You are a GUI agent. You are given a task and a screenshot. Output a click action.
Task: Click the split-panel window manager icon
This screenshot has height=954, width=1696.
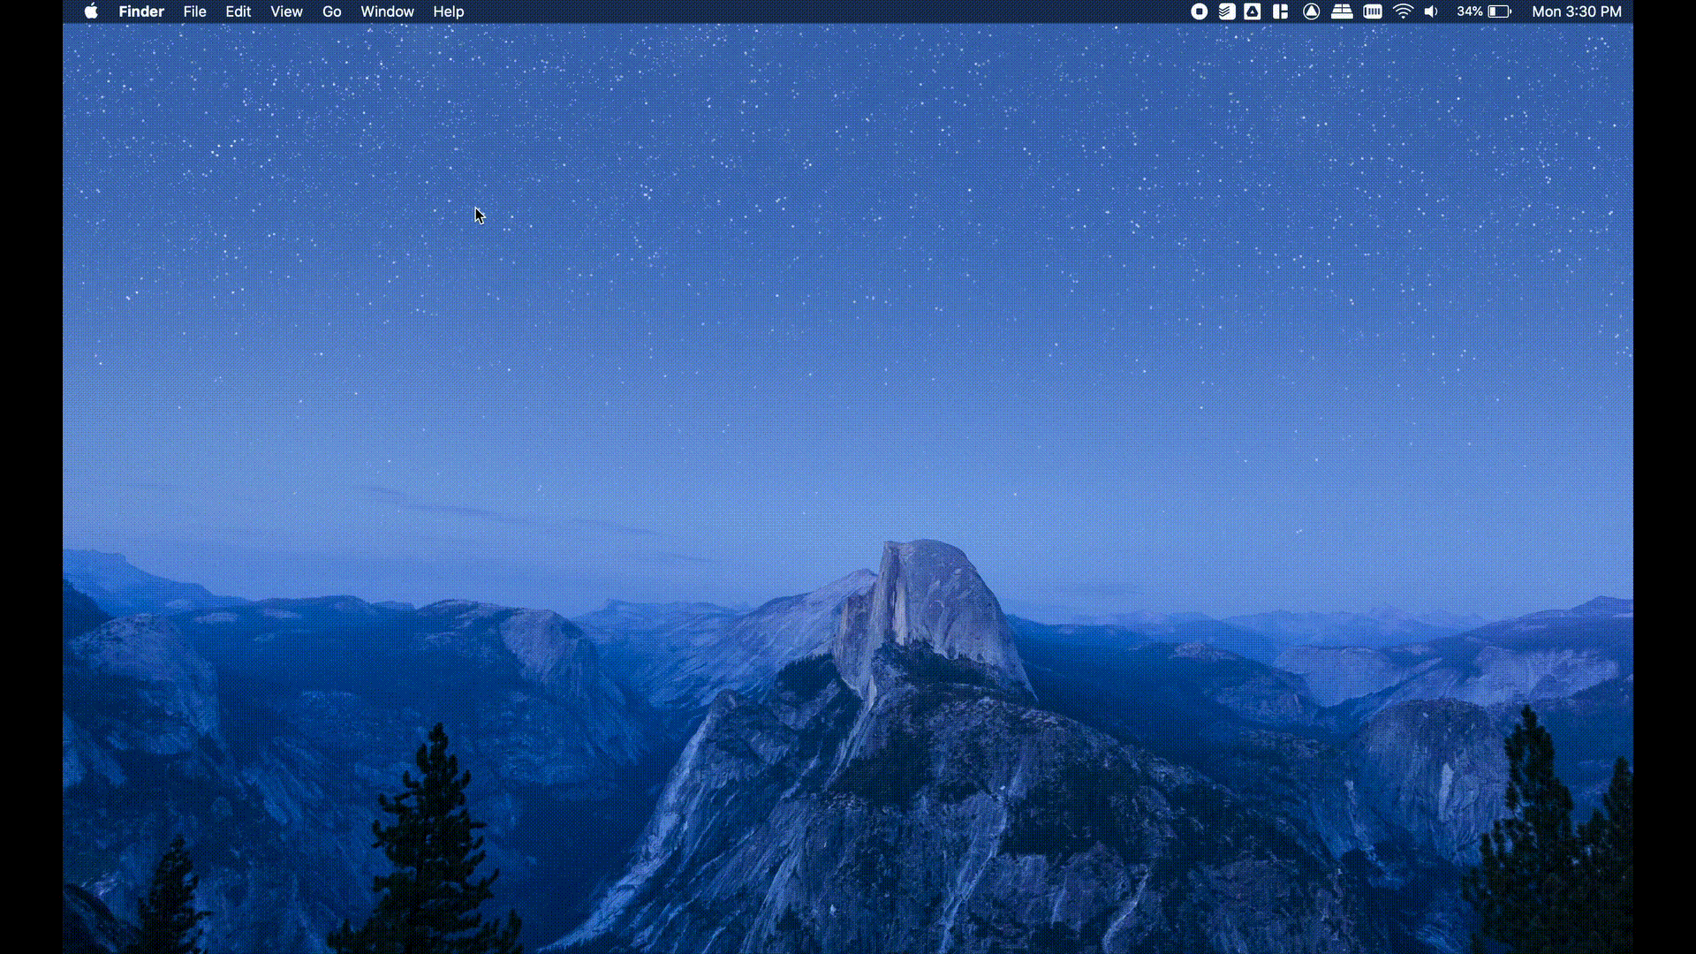click(x=1280, y=11)
